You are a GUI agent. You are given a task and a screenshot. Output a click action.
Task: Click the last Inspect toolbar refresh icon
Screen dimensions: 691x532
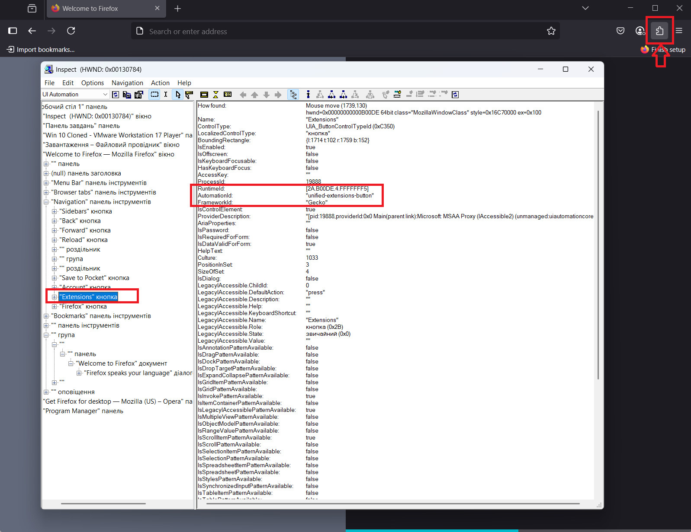455,95
